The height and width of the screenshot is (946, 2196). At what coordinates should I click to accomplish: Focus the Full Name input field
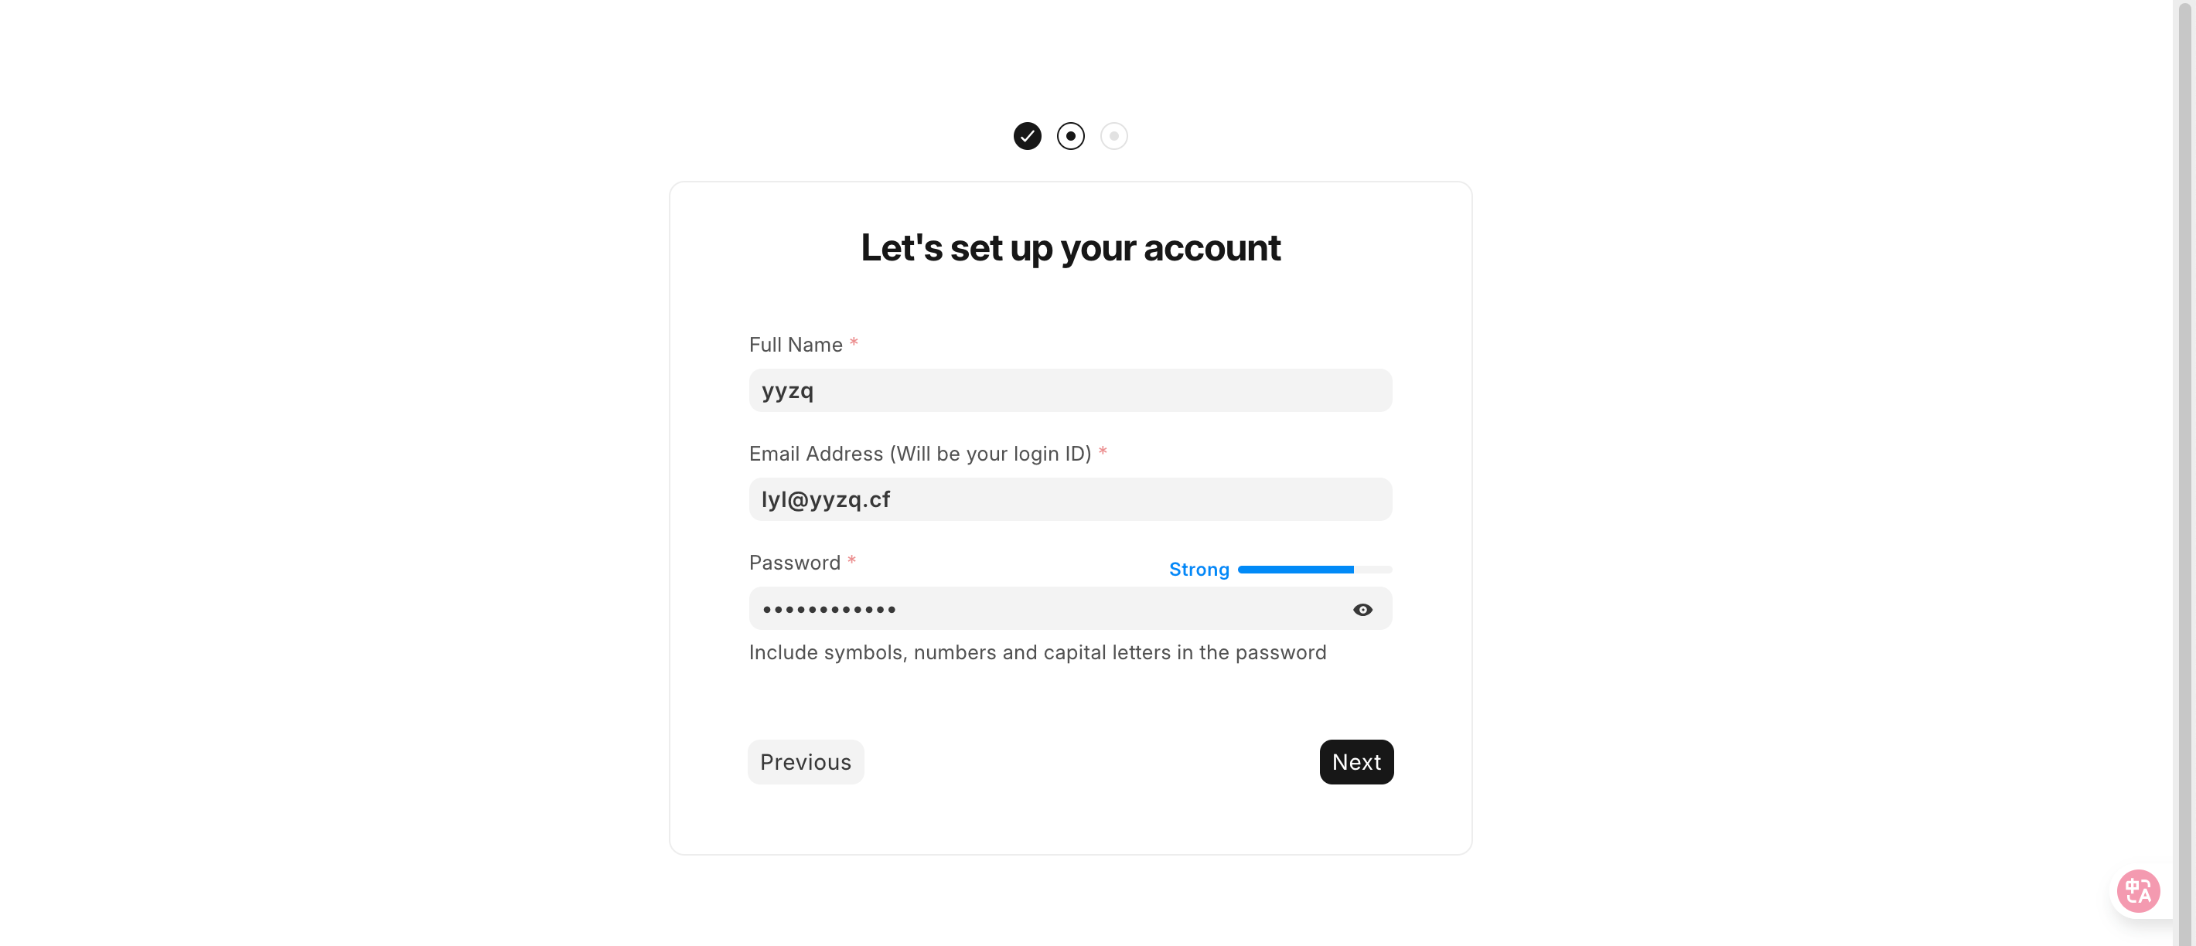[1070, 390]
